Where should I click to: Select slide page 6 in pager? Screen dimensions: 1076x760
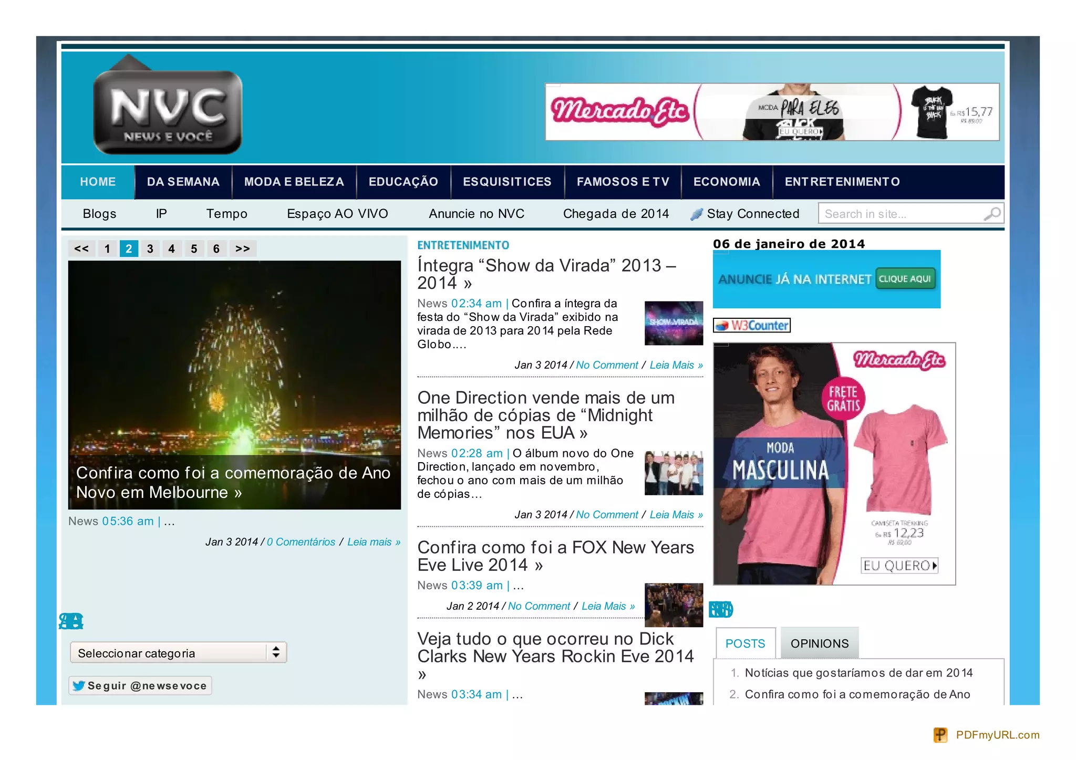click(x=216, y=249)
